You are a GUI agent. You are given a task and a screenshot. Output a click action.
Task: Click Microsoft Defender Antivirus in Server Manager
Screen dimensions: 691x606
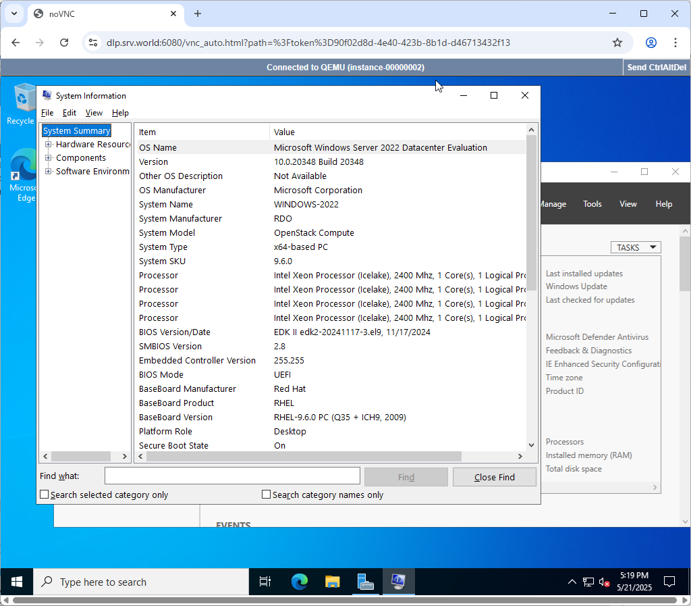coord(597,337)
